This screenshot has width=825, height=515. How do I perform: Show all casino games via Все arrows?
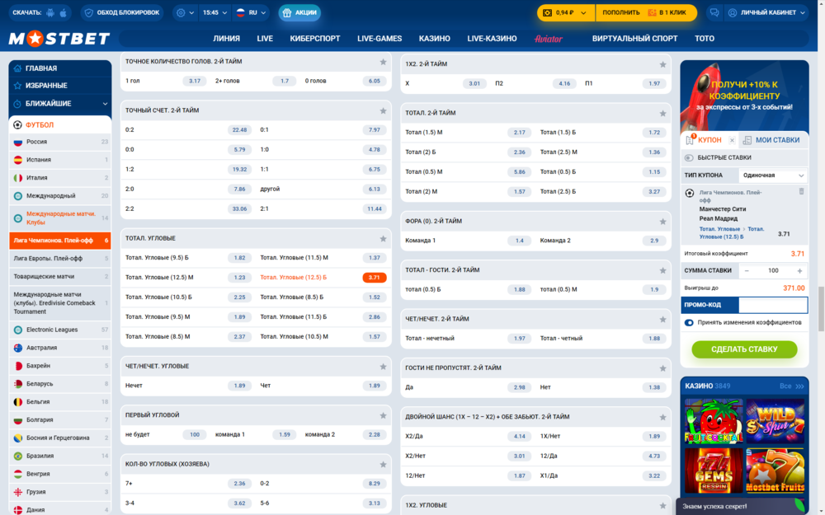pyautogui.click(x=792, y=386)
